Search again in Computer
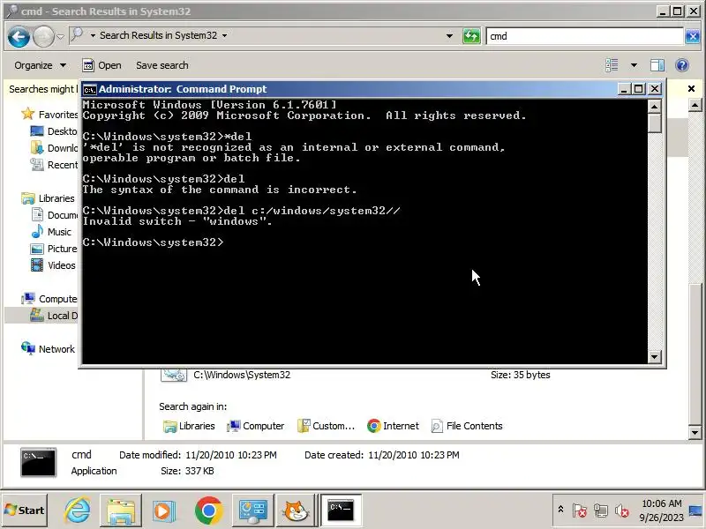 tap(255, 426)
